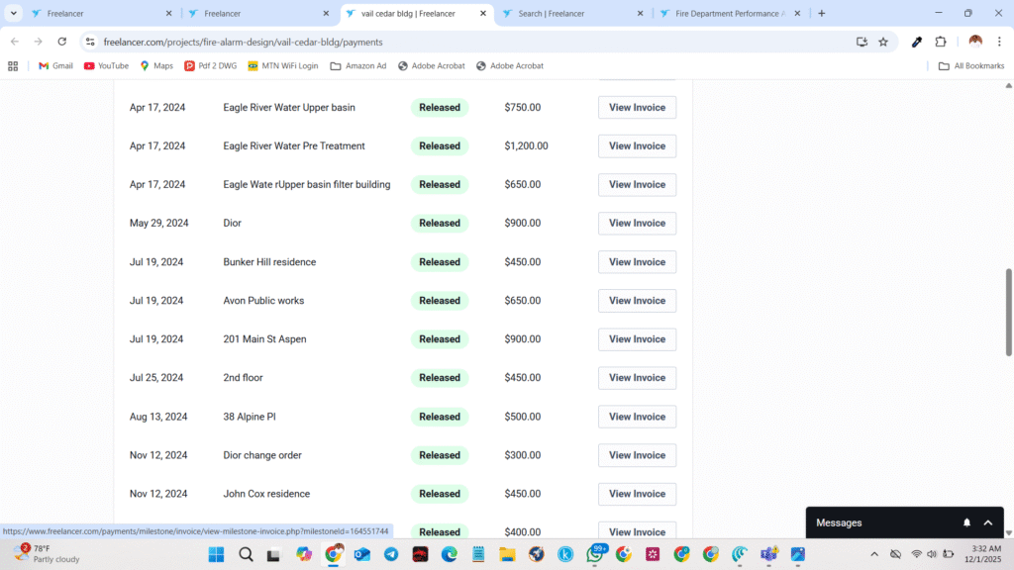
Task: Bookmark this page with the star icon
Action: (x=883, y=42)
